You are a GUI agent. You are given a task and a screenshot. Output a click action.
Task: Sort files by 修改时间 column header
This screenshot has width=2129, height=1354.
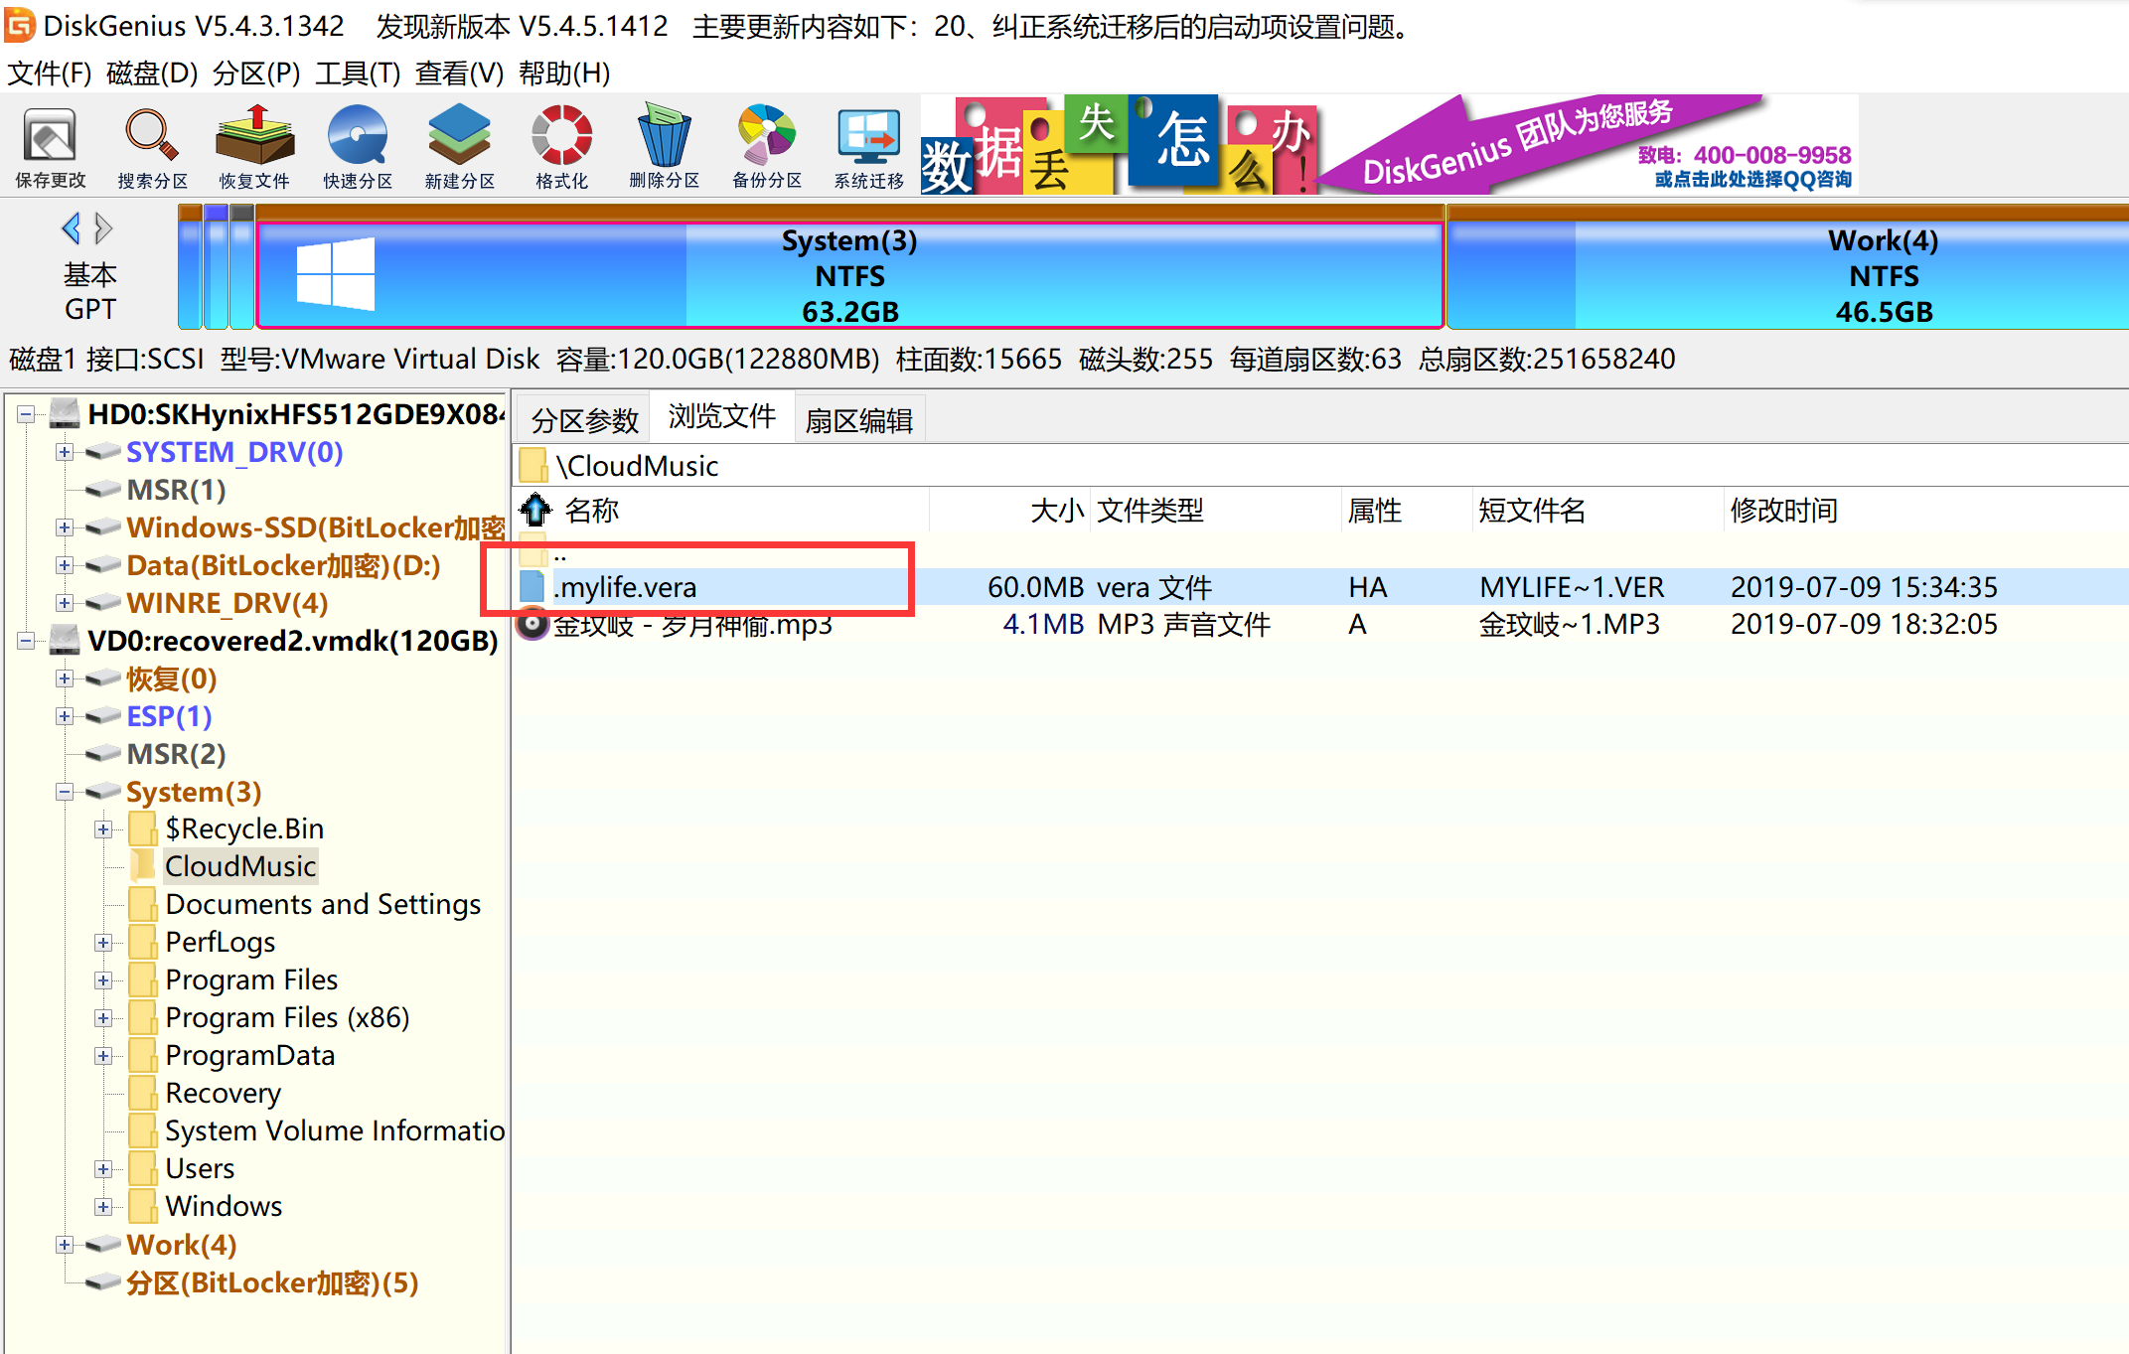[x=1783, y=511]
